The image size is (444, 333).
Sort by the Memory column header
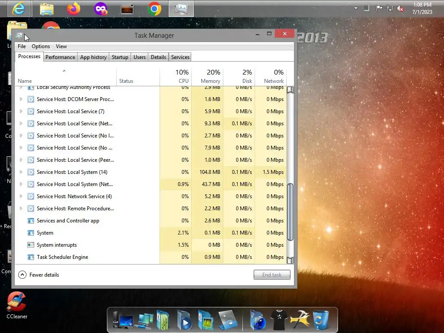[207, 76]
